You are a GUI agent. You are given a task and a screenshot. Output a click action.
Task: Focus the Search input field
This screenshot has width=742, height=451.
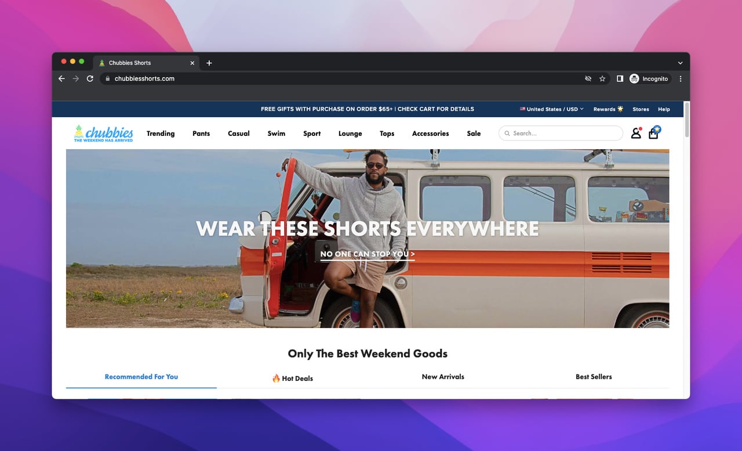coord(561,134)
